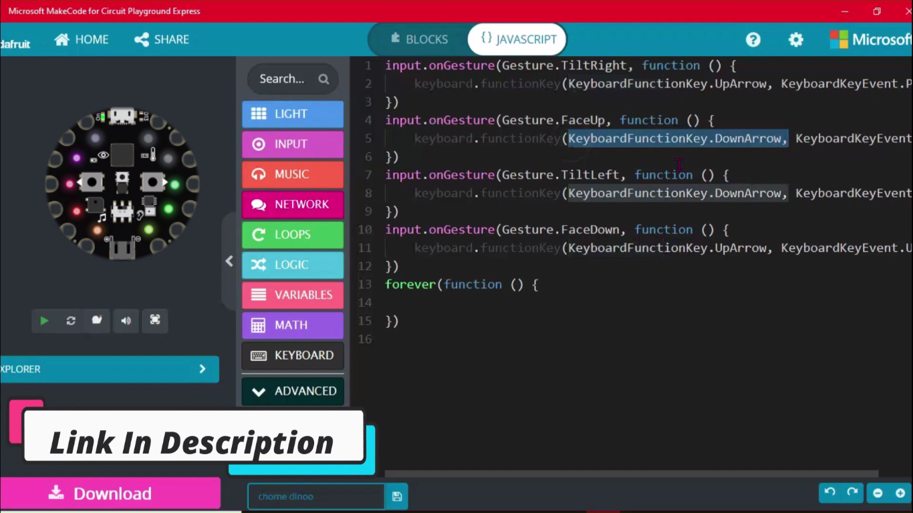Switch to the JAVASCRIPT editor tab
Screen dimensions: 913x513
pyautogui.click(x=518, y=39)
